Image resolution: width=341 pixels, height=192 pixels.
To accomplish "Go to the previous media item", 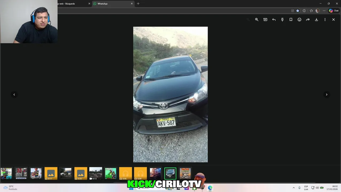I will 14,94.
